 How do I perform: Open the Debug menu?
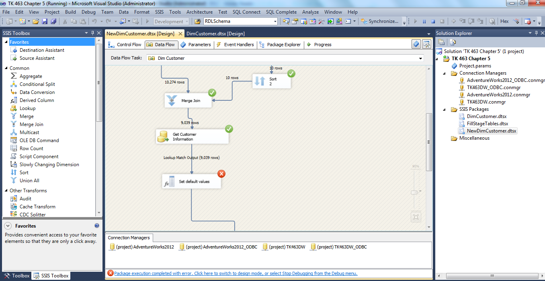click(89, 12)
